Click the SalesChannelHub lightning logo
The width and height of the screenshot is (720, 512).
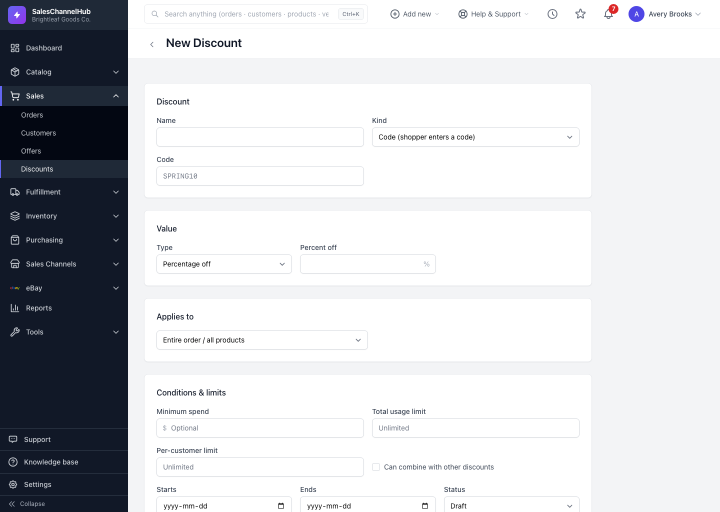coord(17,15)
